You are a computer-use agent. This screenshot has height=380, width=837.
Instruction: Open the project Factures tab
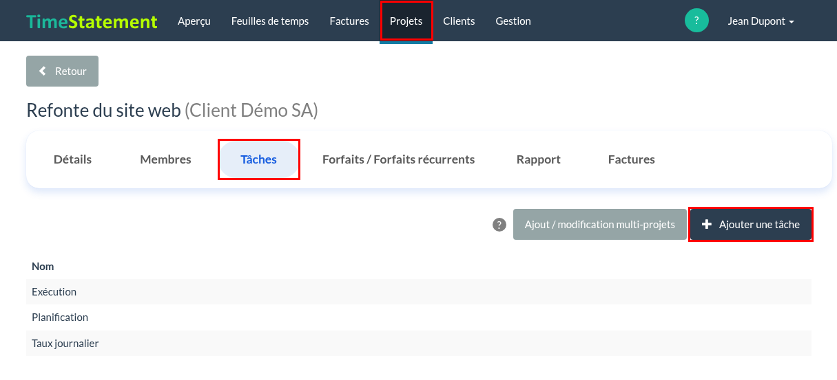631,159
